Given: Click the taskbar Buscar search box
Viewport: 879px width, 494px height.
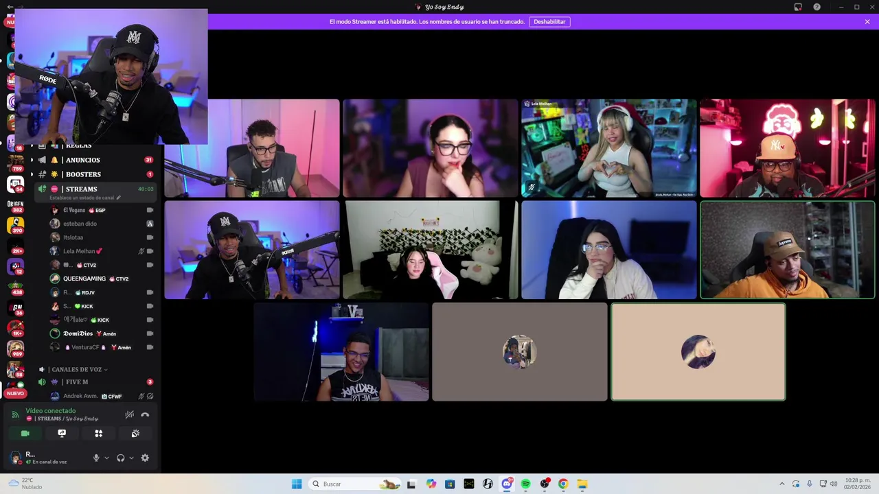Looking at the screenshot, I should point(354,484).
